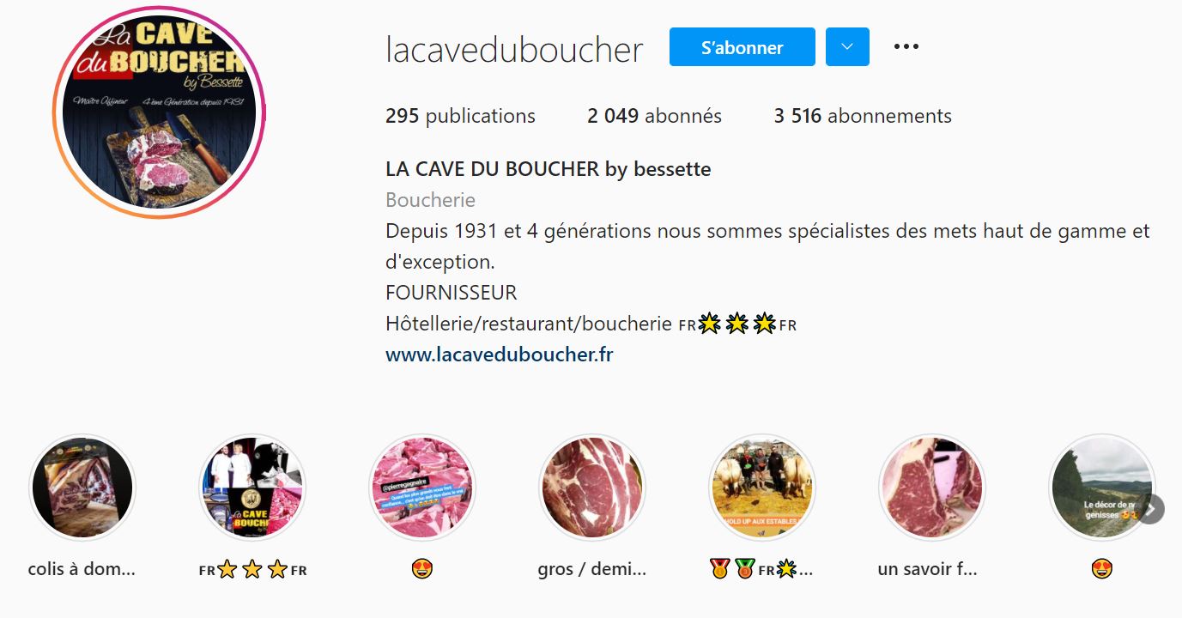This screenshot has width=1182, height=618.
Task: Click the 'colis à dom...' highlight label text
Action: point(82,569)
